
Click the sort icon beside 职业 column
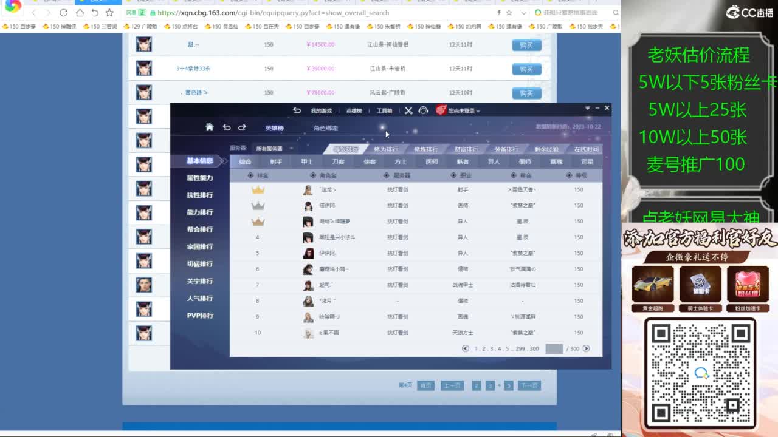453,175
